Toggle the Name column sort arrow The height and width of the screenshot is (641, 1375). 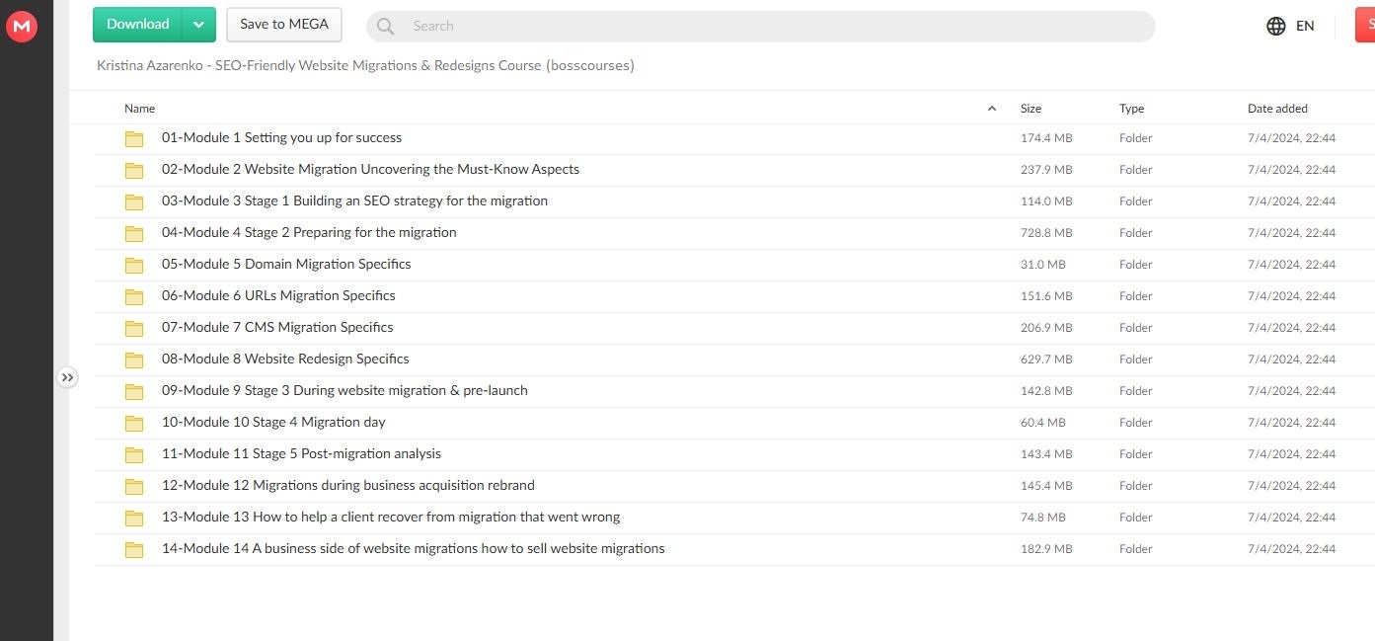coord(991,109)
